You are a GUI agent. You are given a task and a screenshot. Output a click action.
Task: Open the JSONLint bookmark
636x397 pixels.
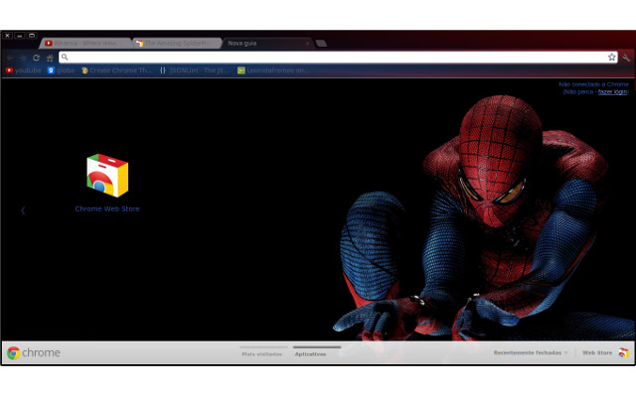click(x=196, y=70)
